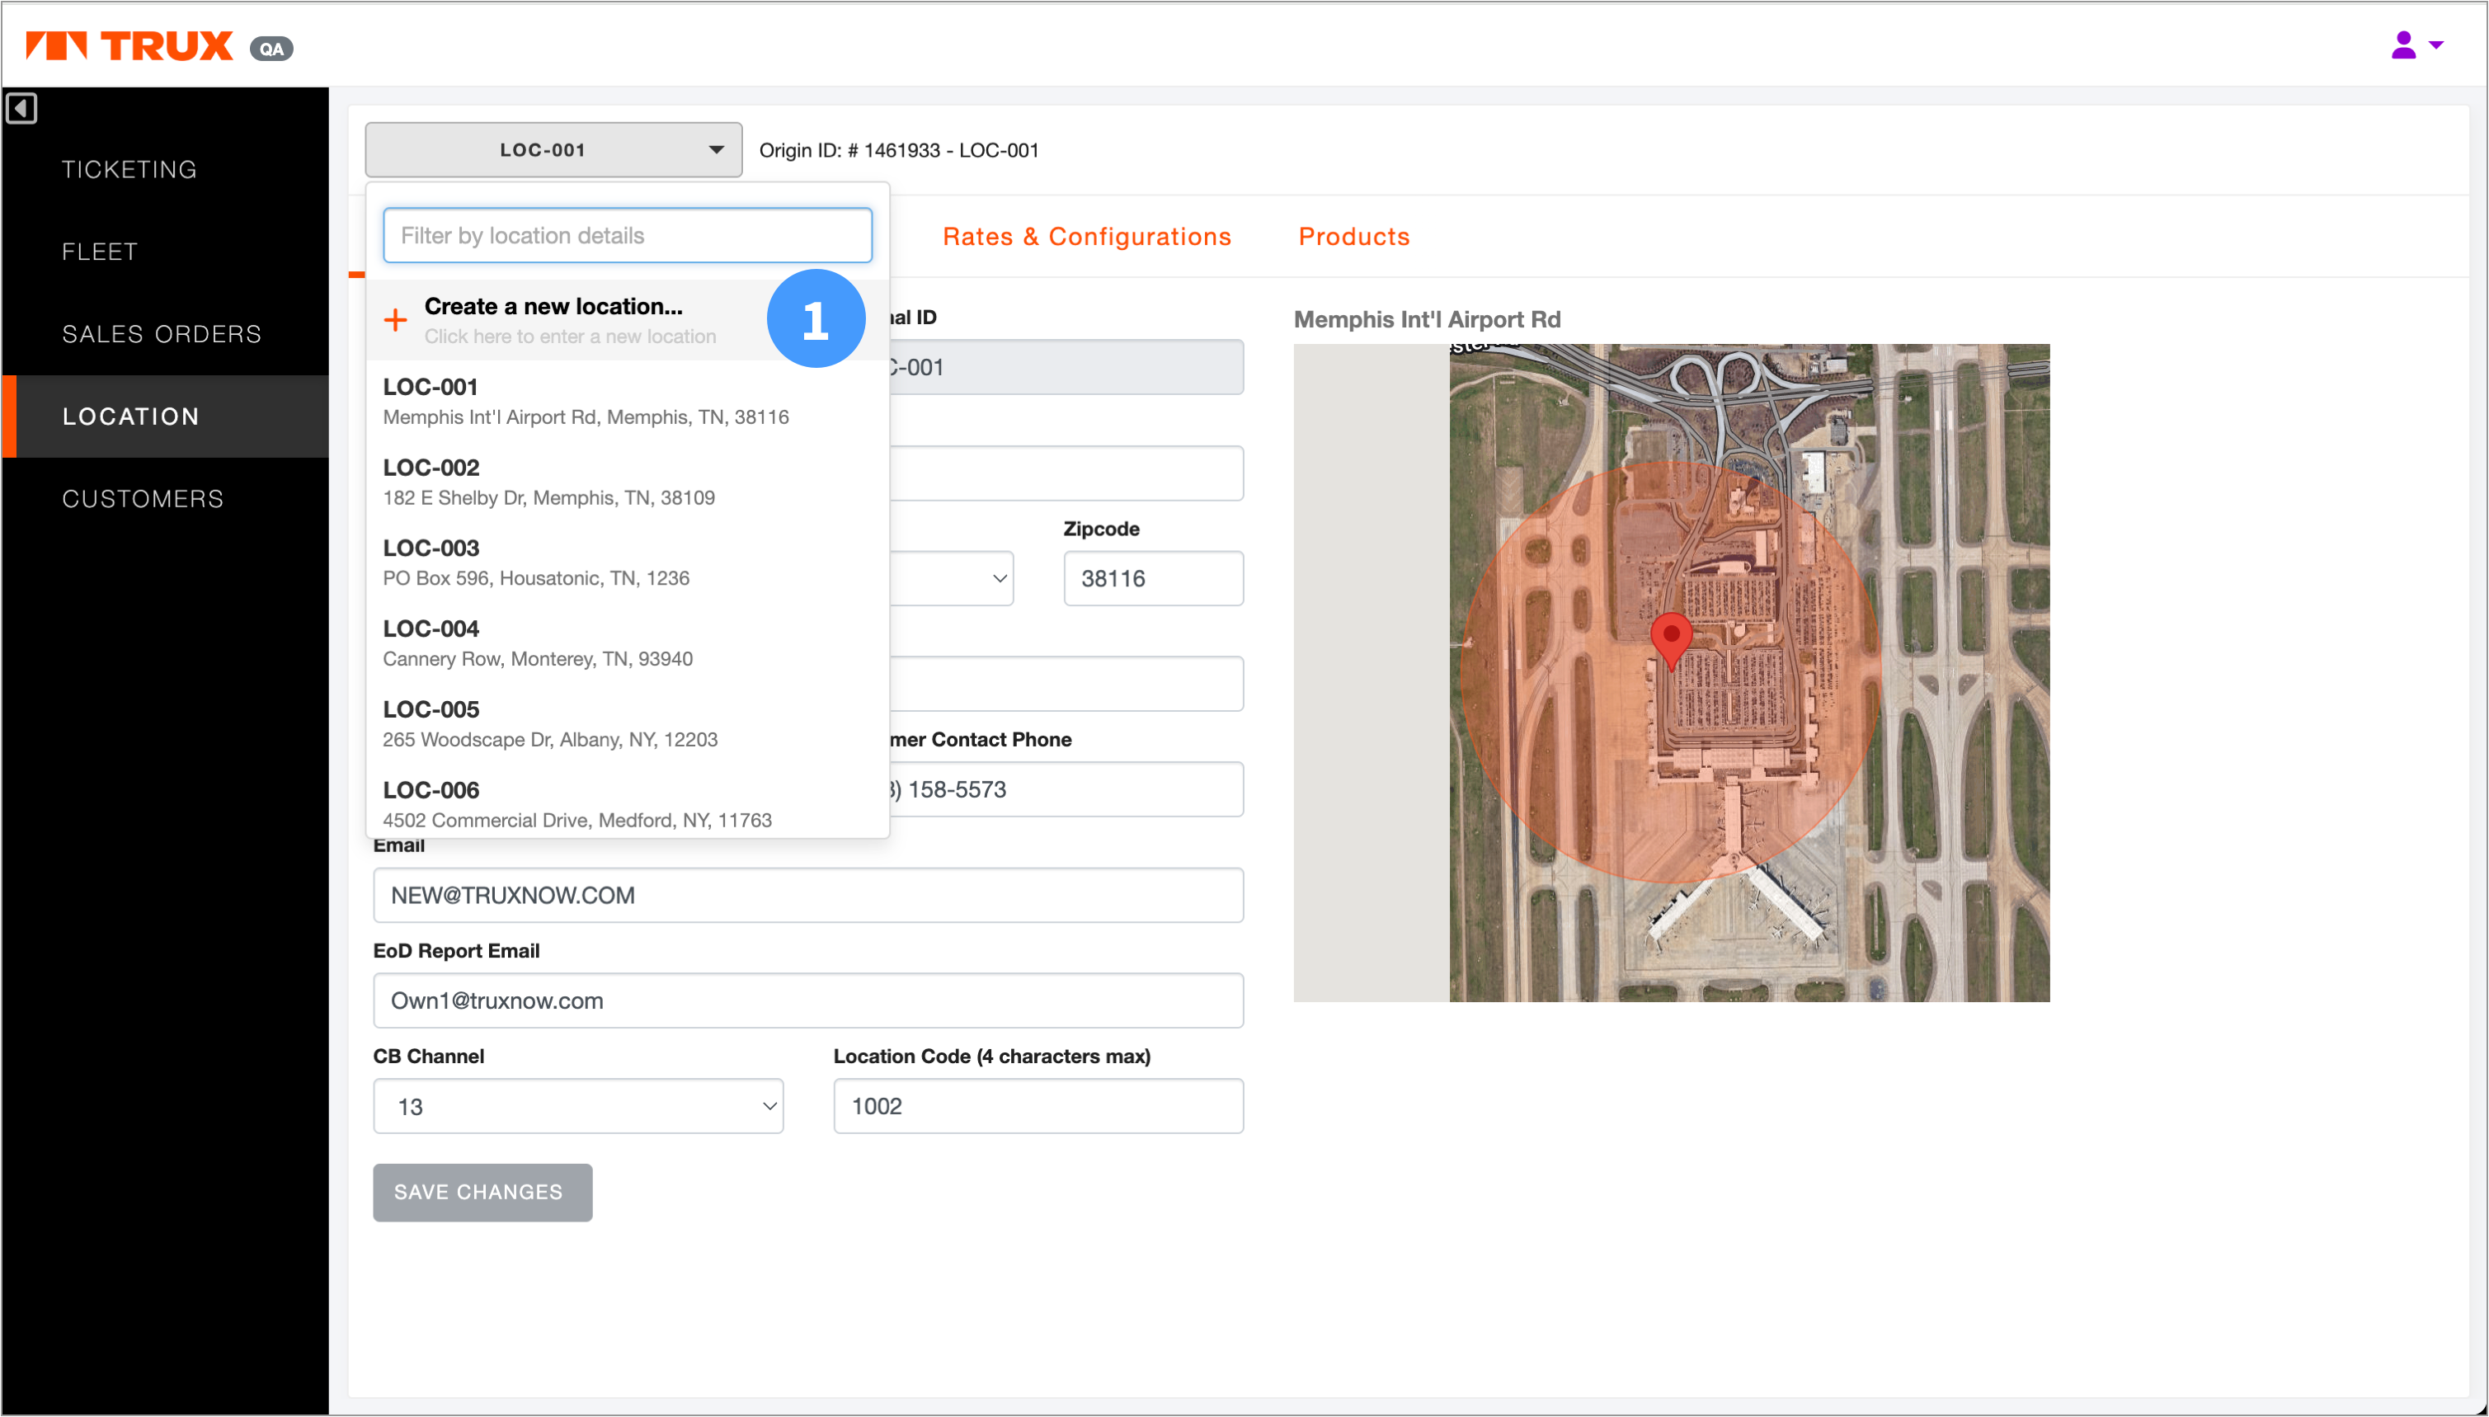Open Customers in the sidebar
2489x1417 pixels.
(143, 498)
